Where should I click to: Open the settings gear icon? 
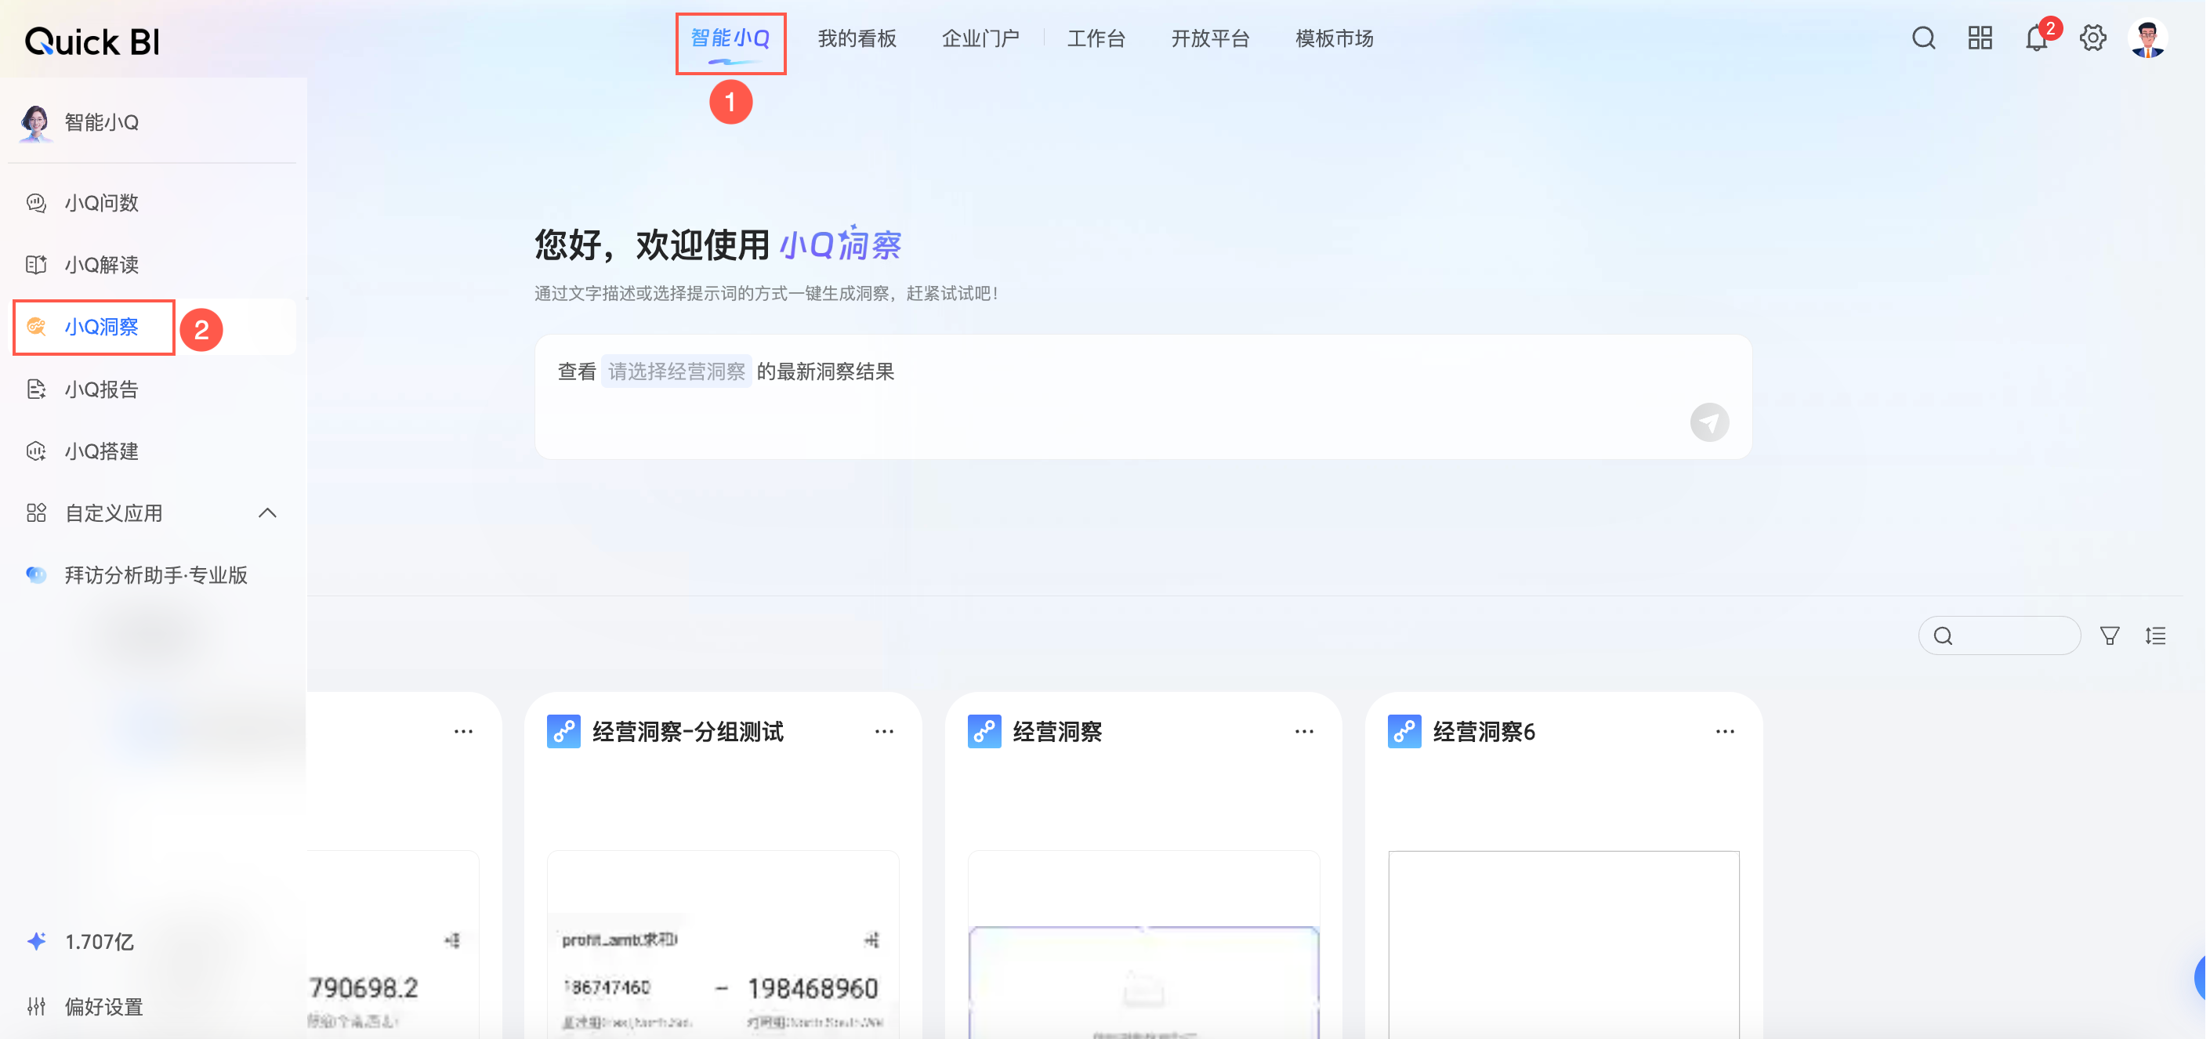coord(2092,38)
